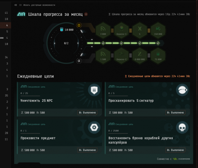
Task: Click the forward double-arrow navigation icon
Action: point(20,5)
